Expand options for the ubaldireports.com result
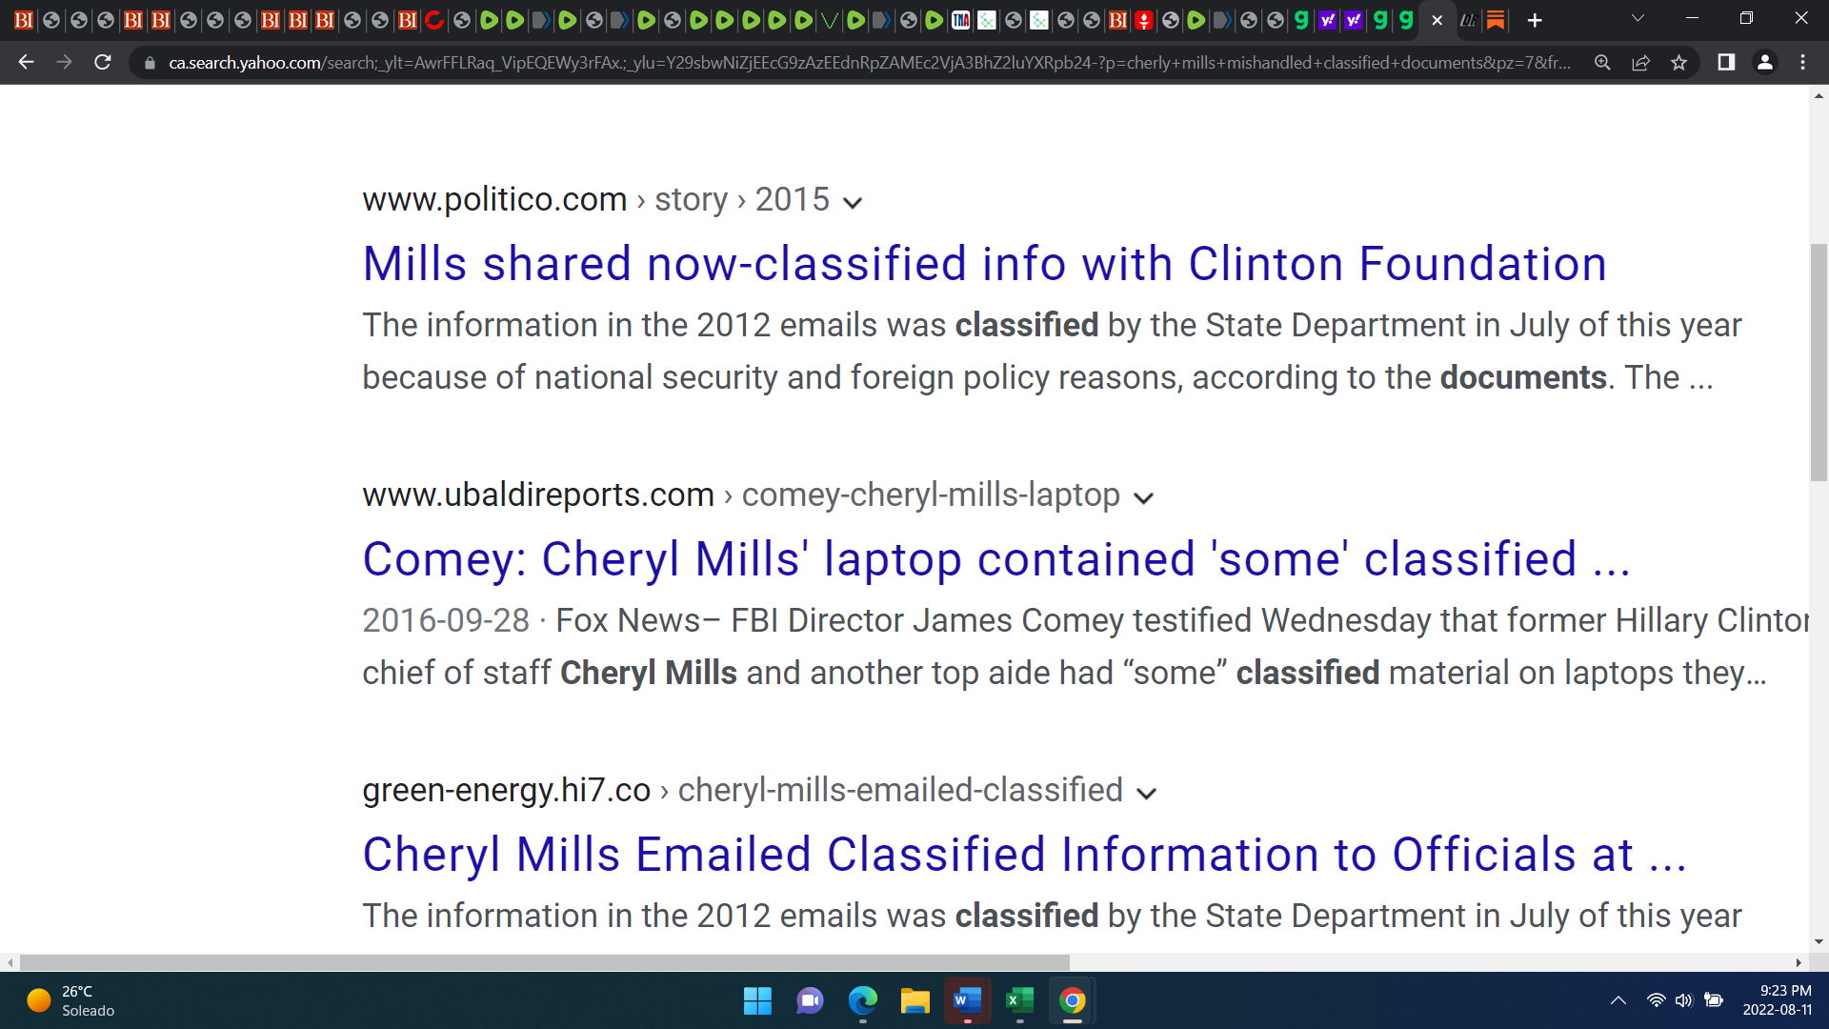Image resolution: width=1829 pixels, height=1029 pixels. tap(1144, 497)
